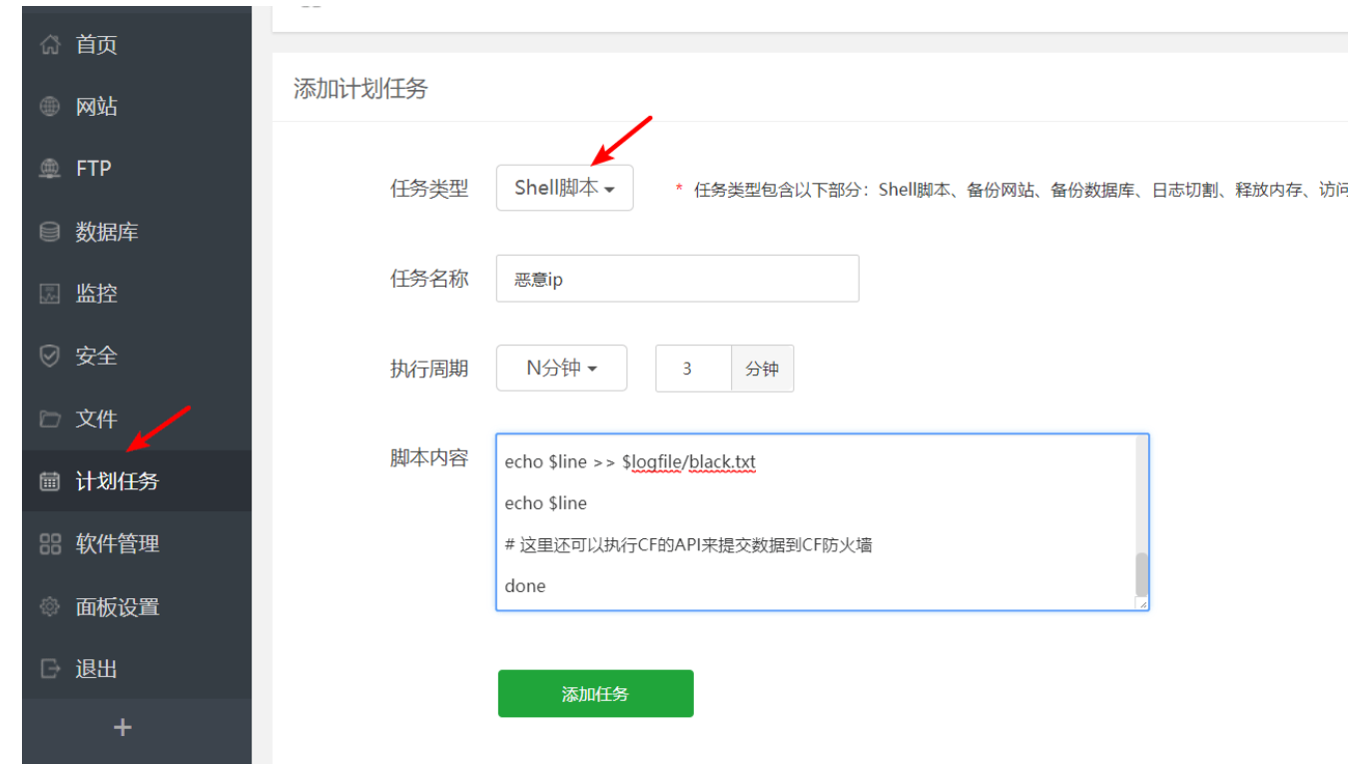Expand the N分钟 execution period dropdown
Image resolution: width=1354 pixels, height=768 pixels.
561,369
